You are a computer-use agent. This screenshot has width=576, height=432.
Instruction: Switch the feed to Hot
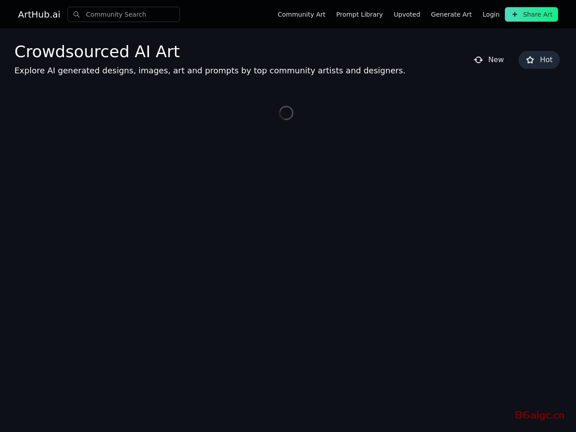pyautogui.click(x=539, y=60)
